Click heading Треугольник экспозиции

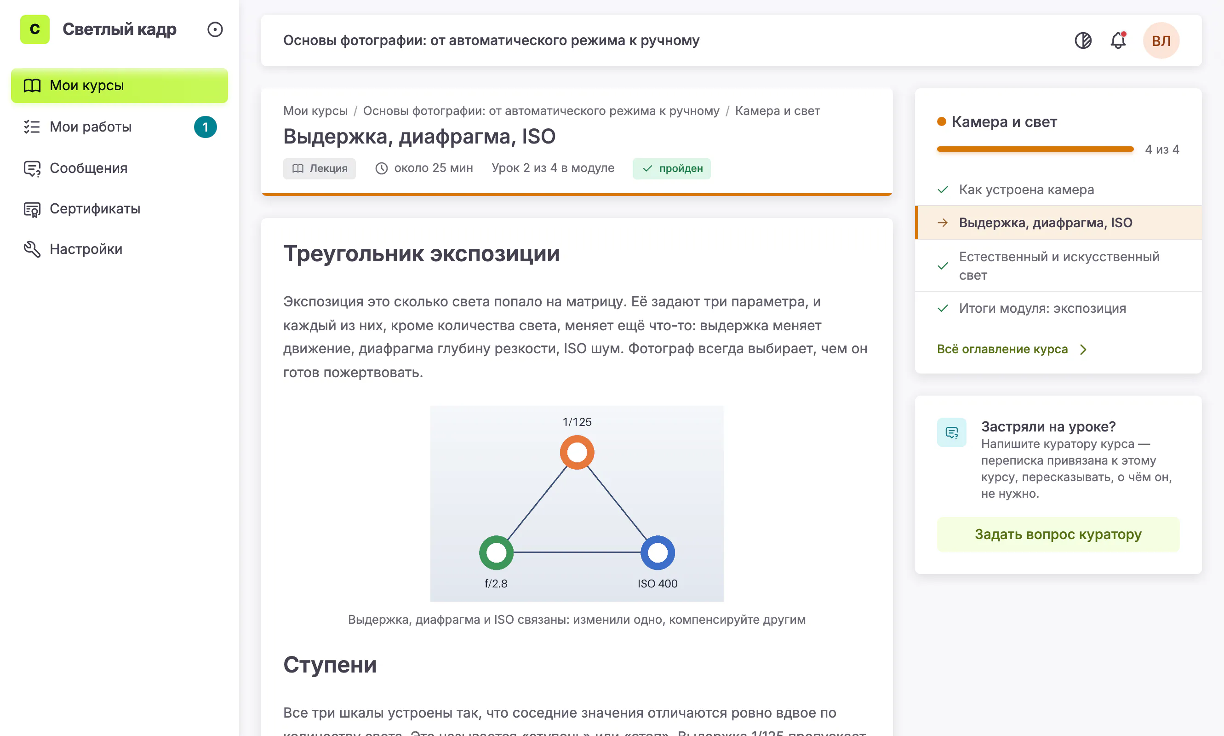point(421,254)
